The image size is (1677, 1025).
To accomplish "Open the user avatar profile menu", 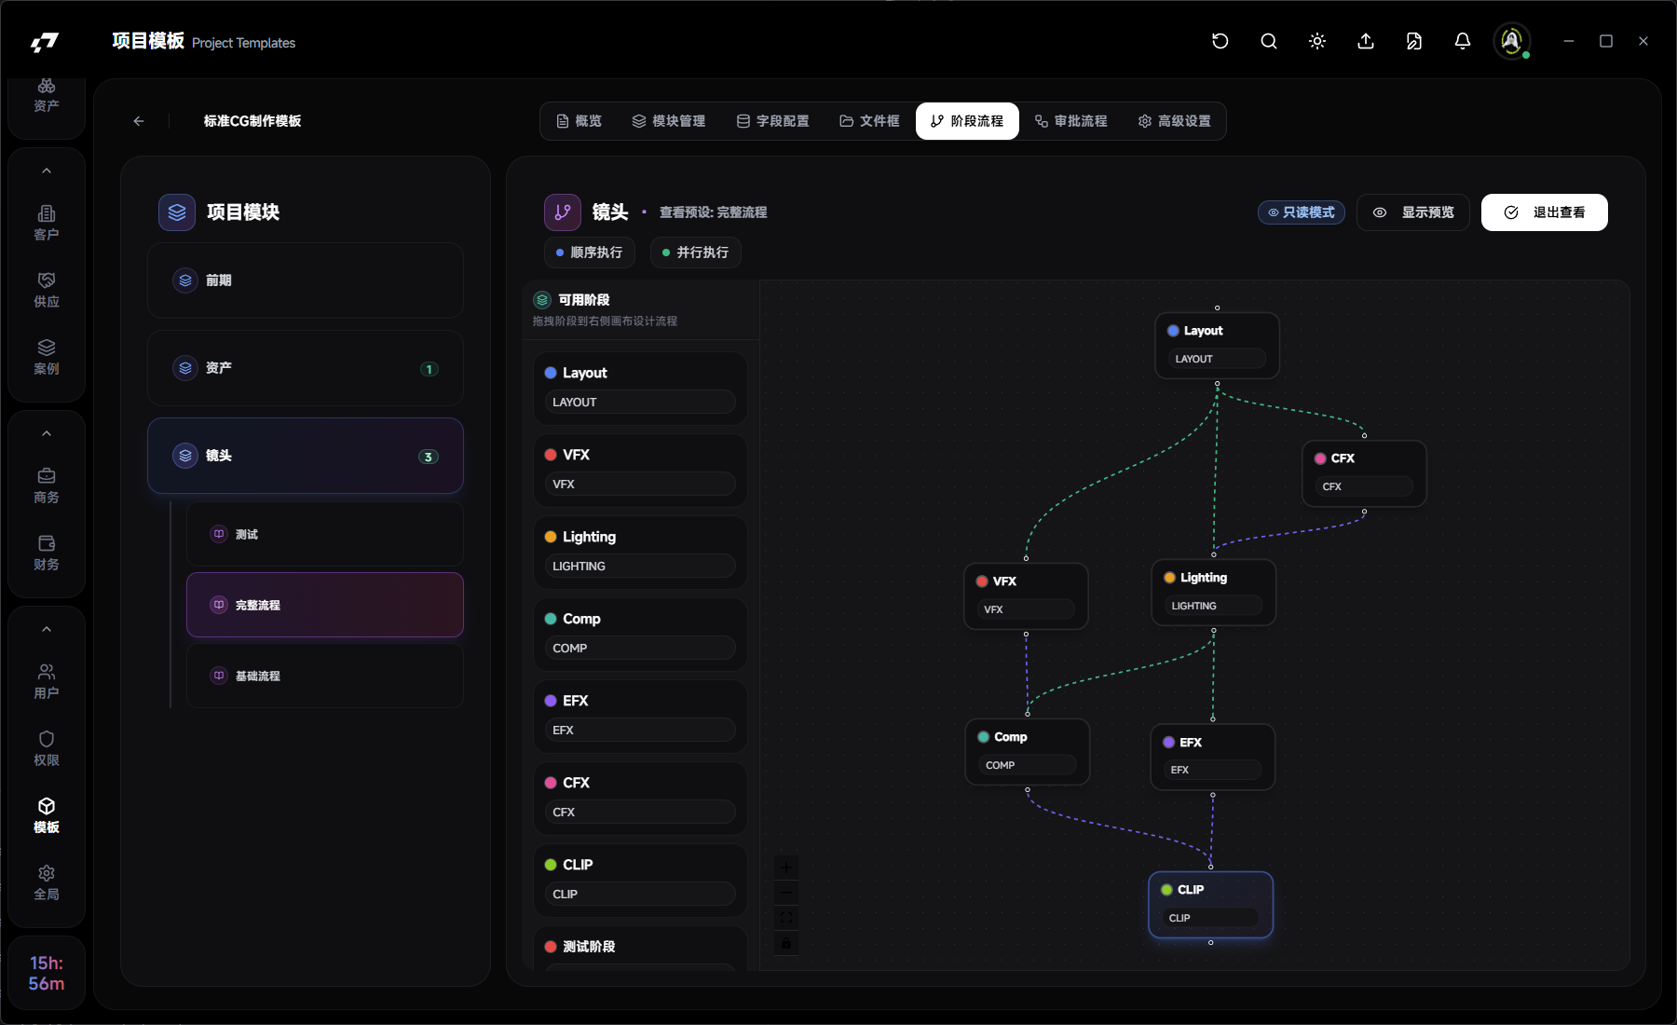I will coord(1511,41).
